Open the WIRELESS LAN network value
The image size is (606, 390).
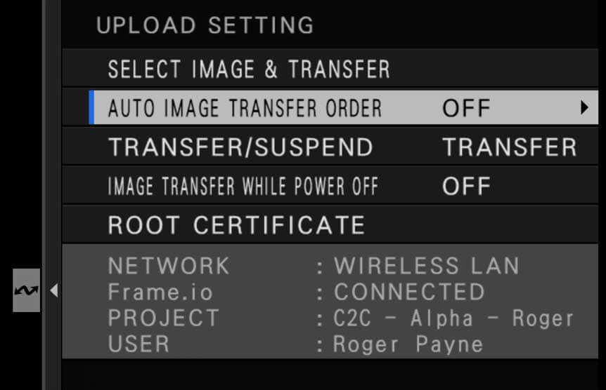(x=427, y=266)
